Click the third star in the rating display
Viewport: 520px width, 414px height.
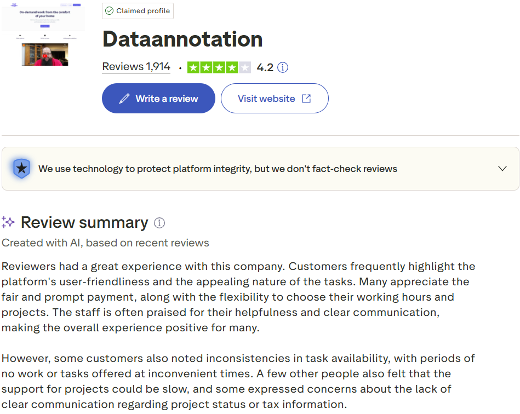coord(219,67)
